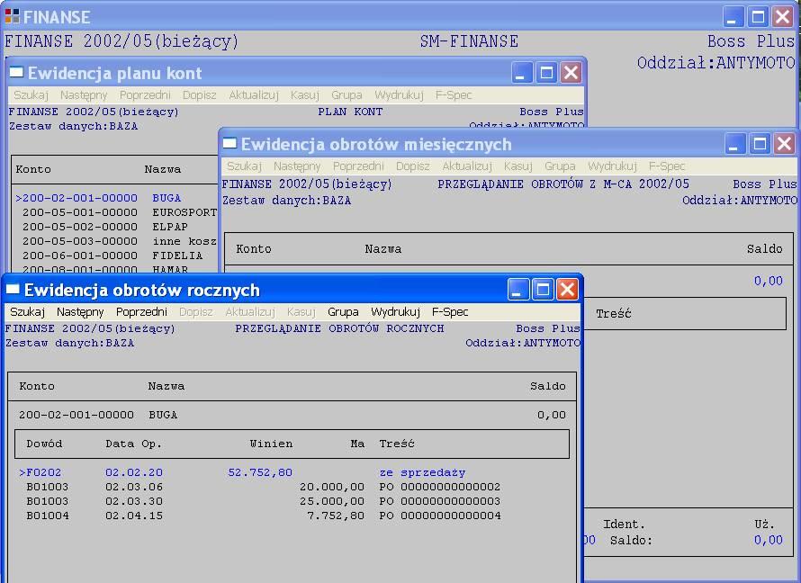Click the Ewidencja planu kont window icon
Screen dimensions: 801x583
click(16, 73)
